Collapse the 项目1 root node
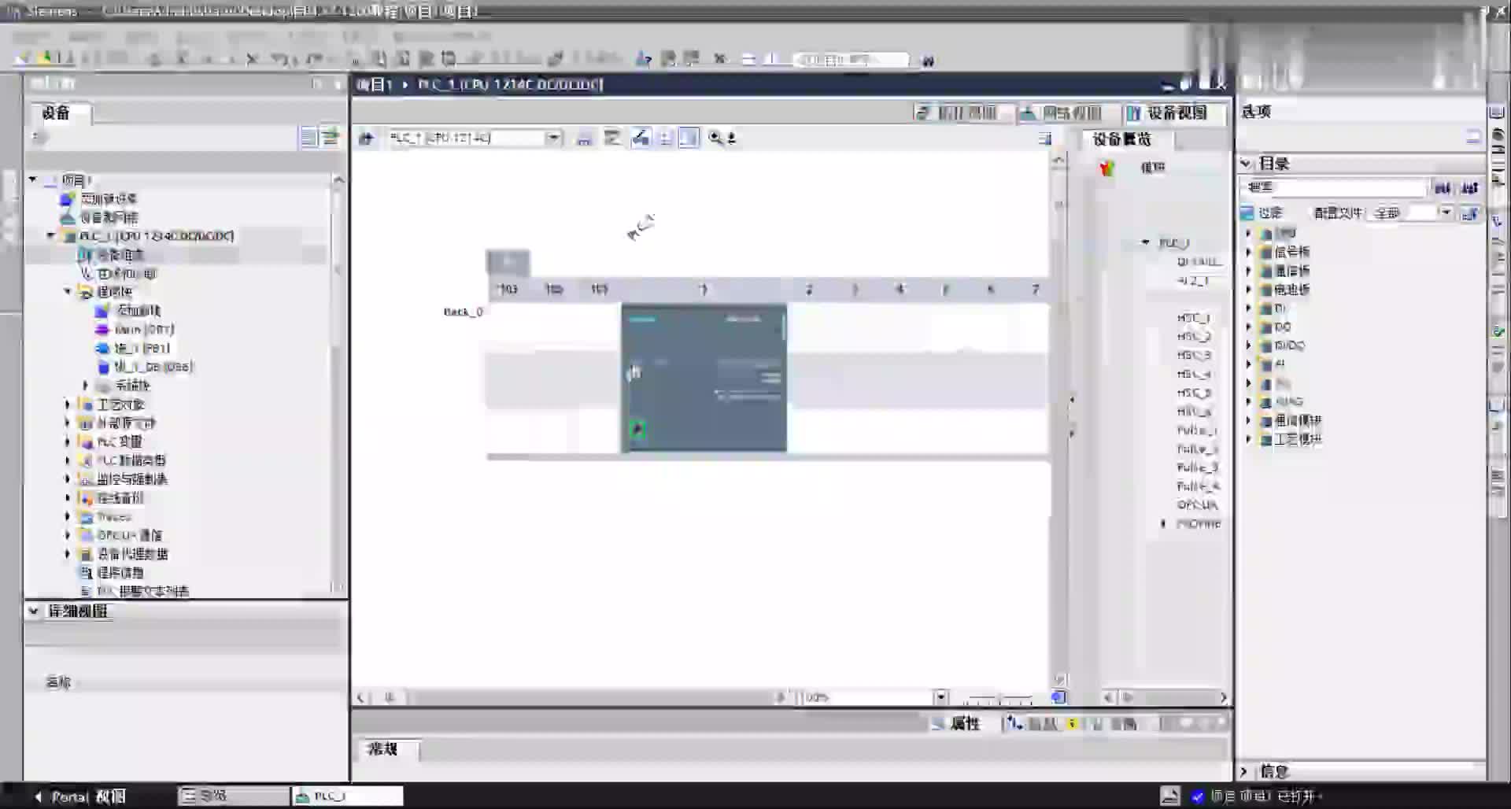This screenshot has height=809, width=1511. [x=33, y=179]
